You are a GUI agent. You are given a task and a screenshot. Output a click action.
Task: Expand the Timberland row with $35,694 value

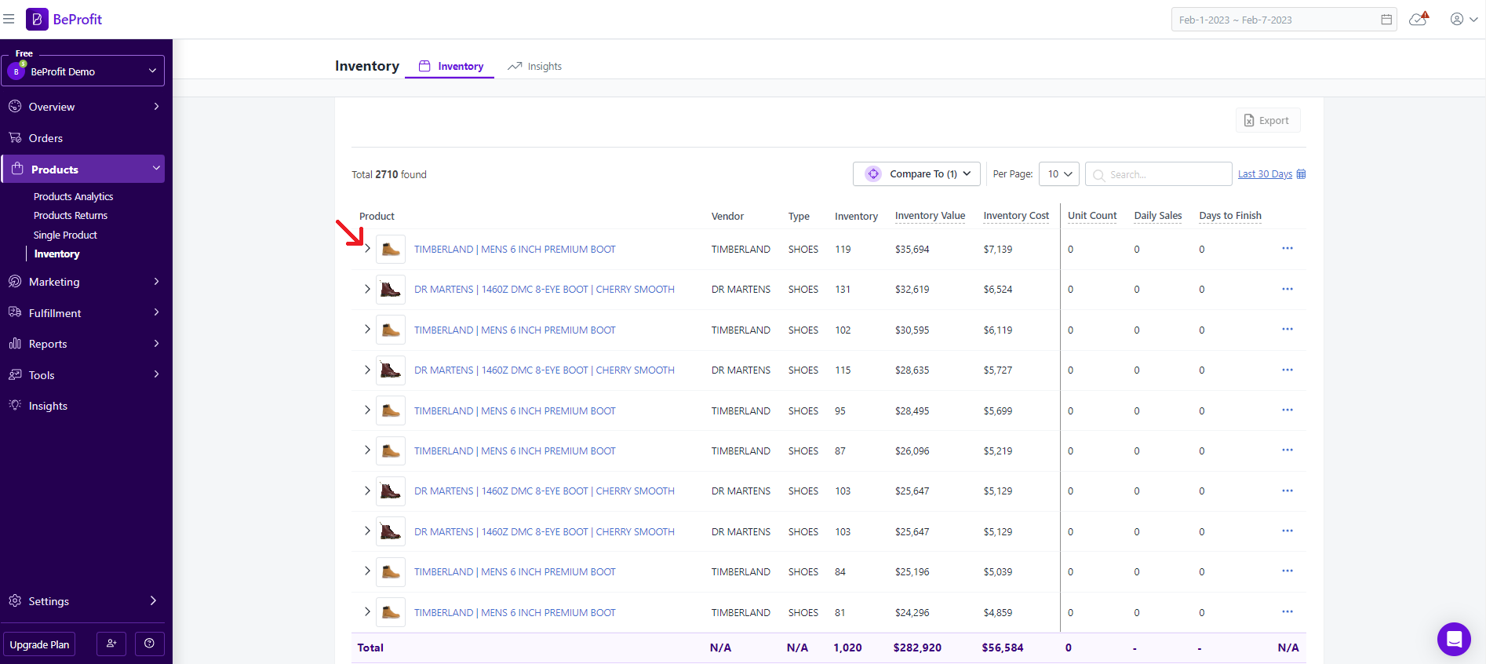367,249
